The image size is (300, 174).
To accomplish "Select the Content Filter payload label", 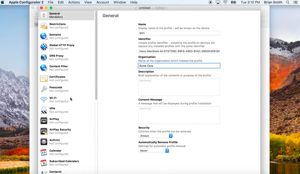I will click(x=59, y=66).
